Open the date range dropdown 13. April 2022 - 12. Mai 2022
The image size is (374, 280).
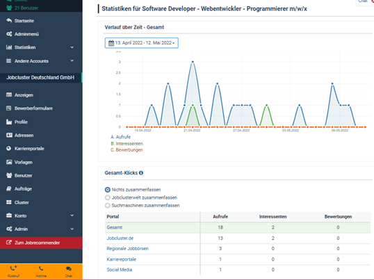point(141,43)
